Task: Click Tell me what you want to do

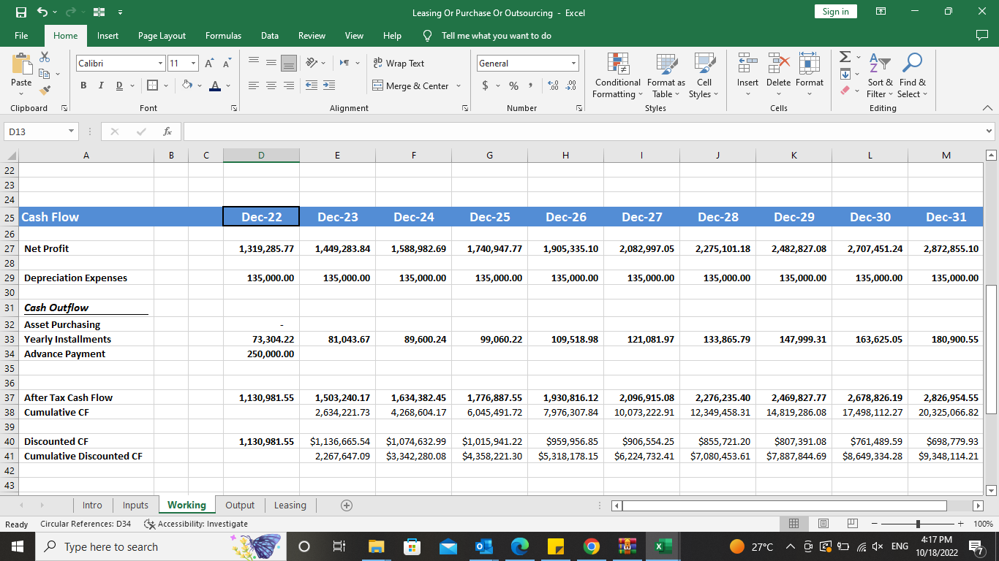Action: (496, 36)
